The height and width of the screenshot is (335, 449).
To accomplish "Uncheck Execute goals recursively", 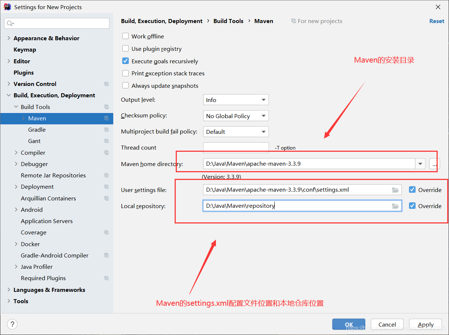I will coord(125,61).
